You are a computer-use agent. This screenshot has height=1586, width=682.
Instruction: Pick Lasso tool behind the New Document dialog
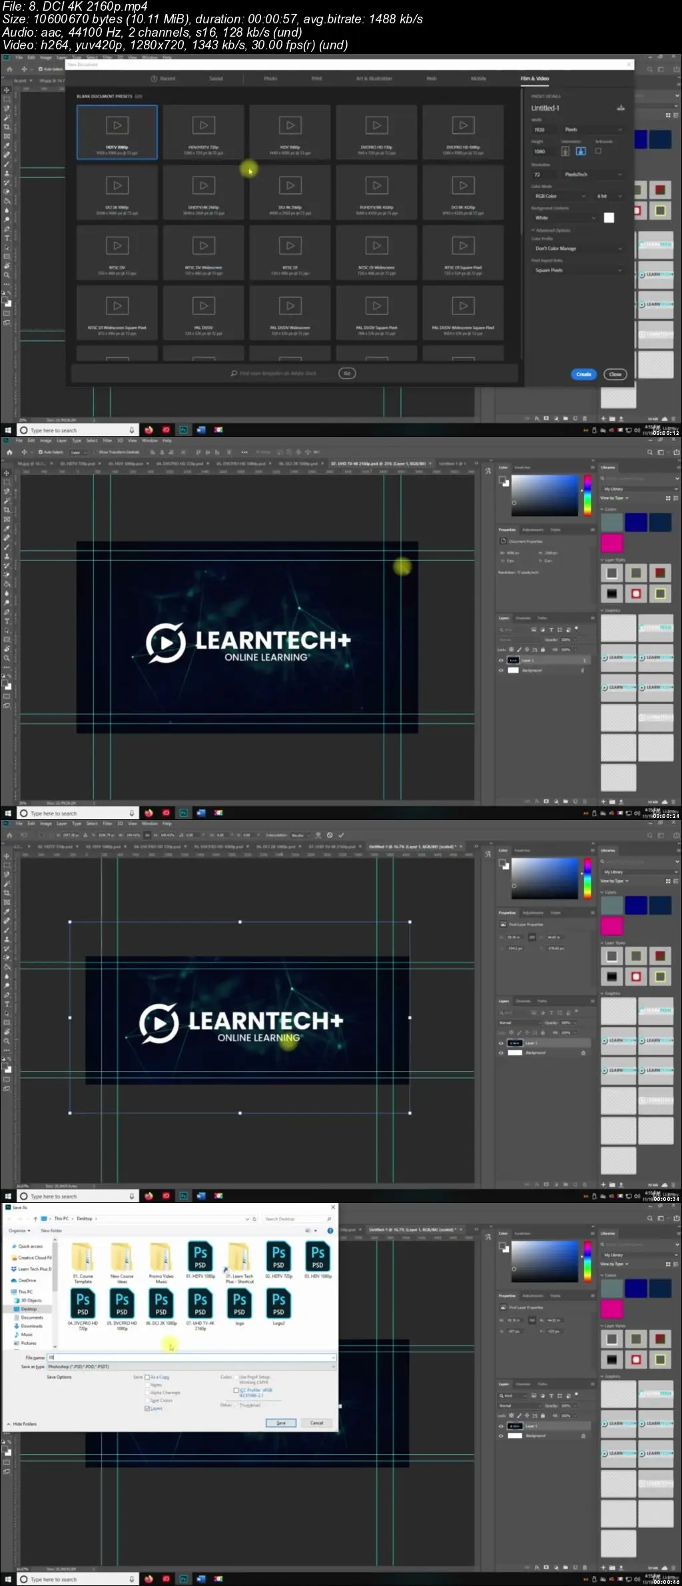click(7, 109)
